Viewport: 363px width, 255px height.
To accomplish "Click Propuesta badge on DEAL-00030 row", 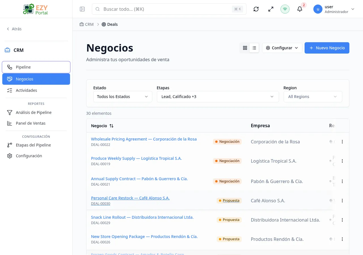I will tap(229, 201).
